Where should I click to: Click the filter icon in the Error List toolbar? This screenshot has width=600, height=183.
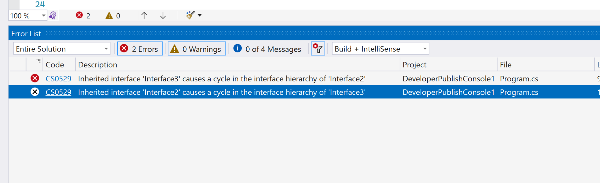click(318, 48)
